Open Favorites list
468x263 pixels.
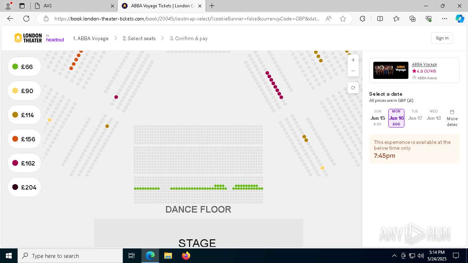(x=396, y=19)
